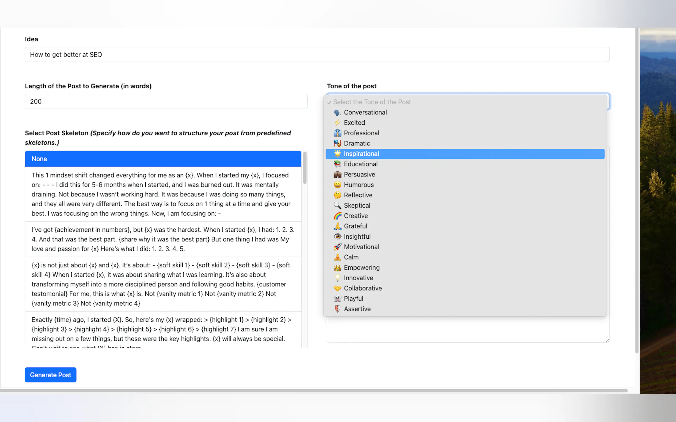The height and width of the screenshot is (422, 676).
Task: Select the Playful tone entry
Action: (353, 299)
